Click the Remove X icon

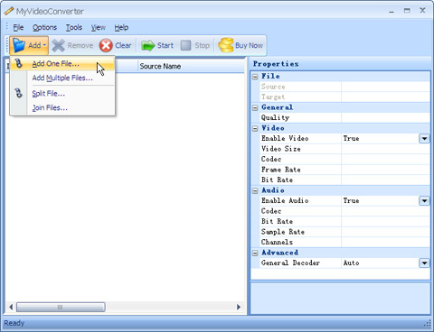tap(59, 46)
